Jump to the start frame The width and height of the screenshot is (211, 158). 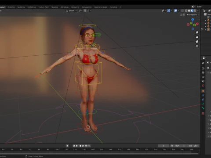[74, 146]
